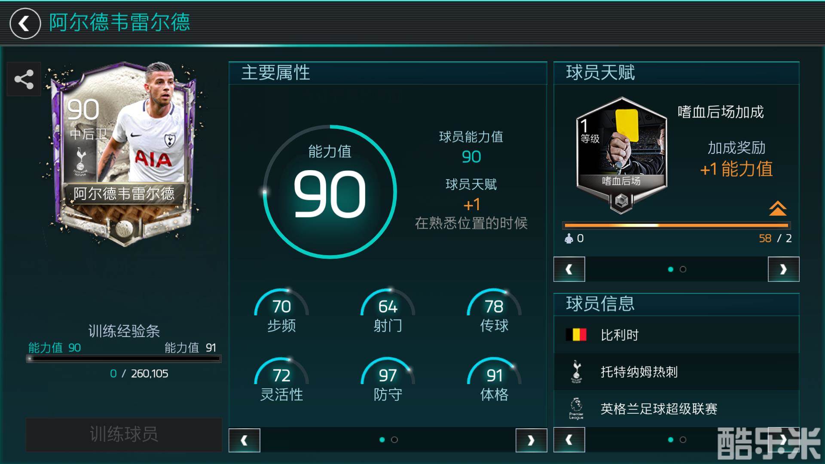Click the 训练球员 button
Viewport: 825px width, 464px height.
(124, 434)
